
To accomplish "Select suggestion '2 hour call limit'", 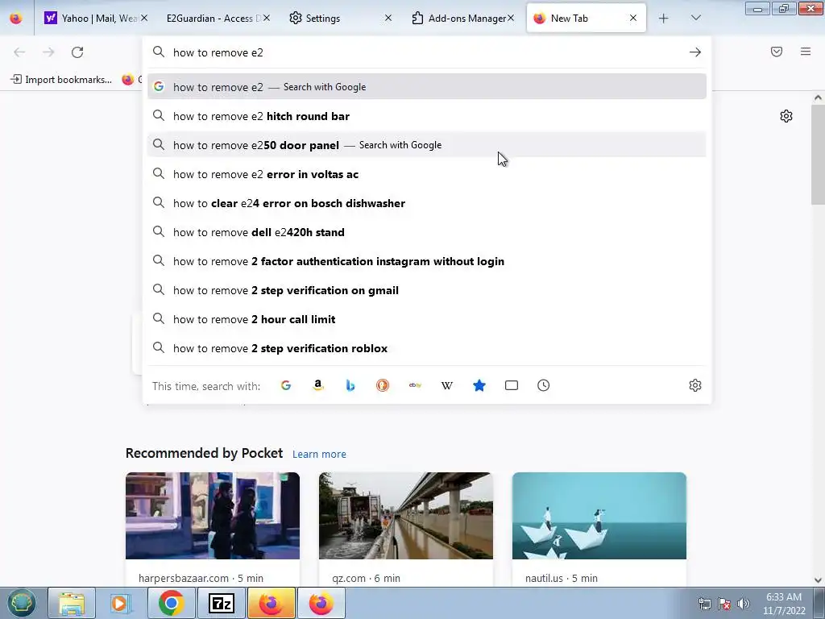I will coord(427,319).
